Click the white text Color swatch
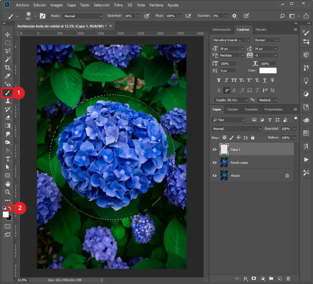This screenshot has height=284, width=313. [x=268, y=71]
